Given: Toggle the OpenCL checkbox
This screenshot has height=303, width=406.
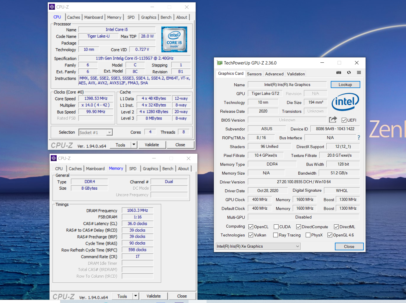Looking at the screenshot, I should [251, 227].
